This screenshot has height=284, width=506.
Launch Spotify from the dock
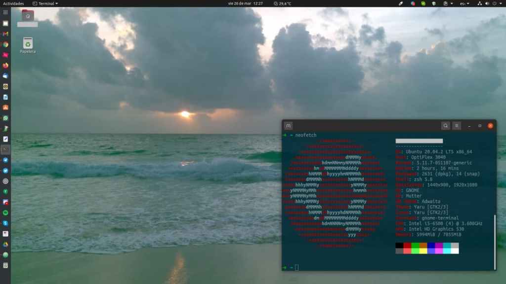(5, 213)
